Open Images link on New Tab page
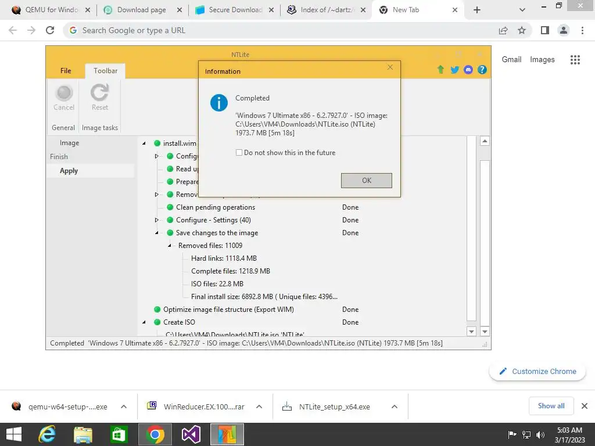This screenshot has height=446, width=595. coord(542,60)
